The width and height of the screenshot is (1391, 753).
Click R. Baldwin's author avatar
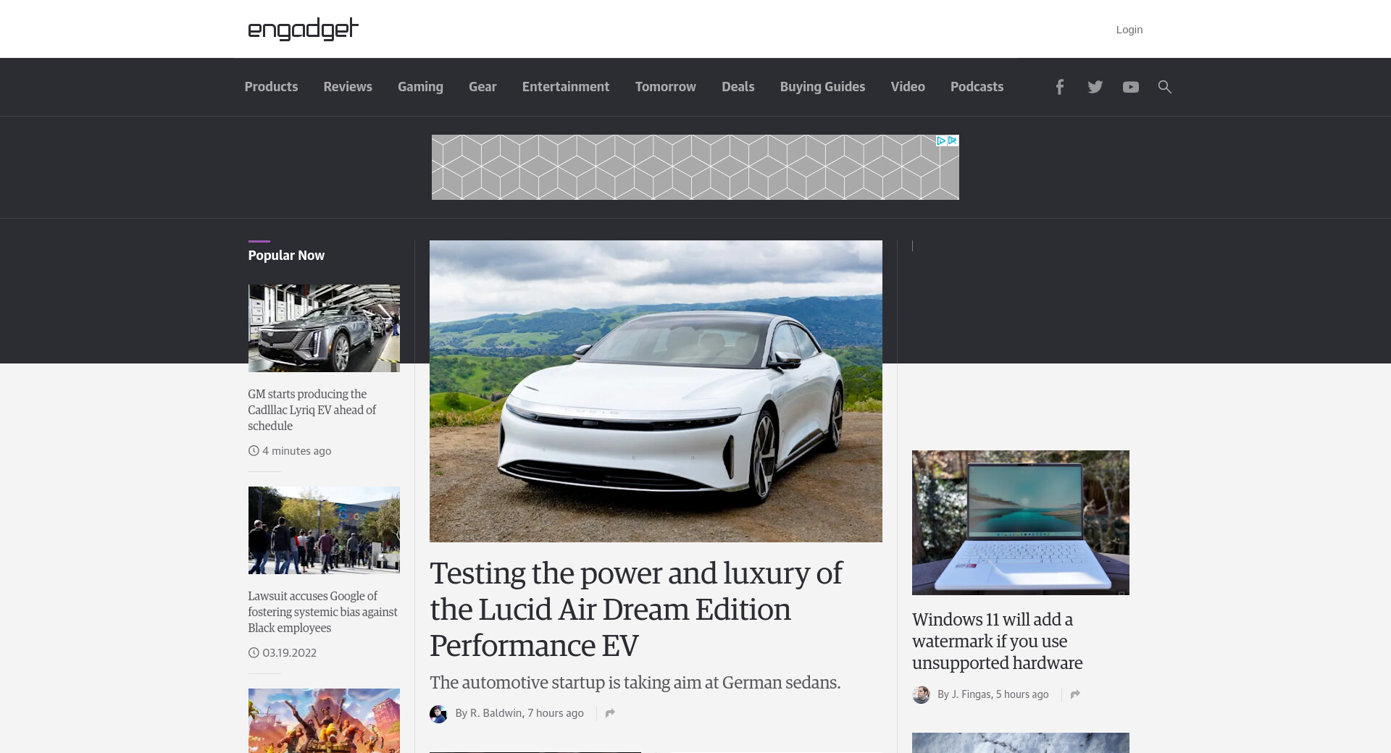[438, 714]
